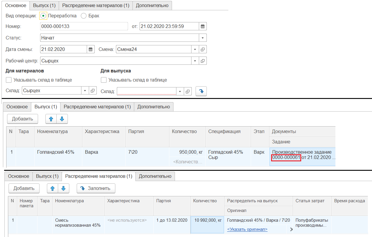The height and width of the screenshot is (237, 372).
Task: Click the open-form icon next to Смена
Action: tap(203, 49)
